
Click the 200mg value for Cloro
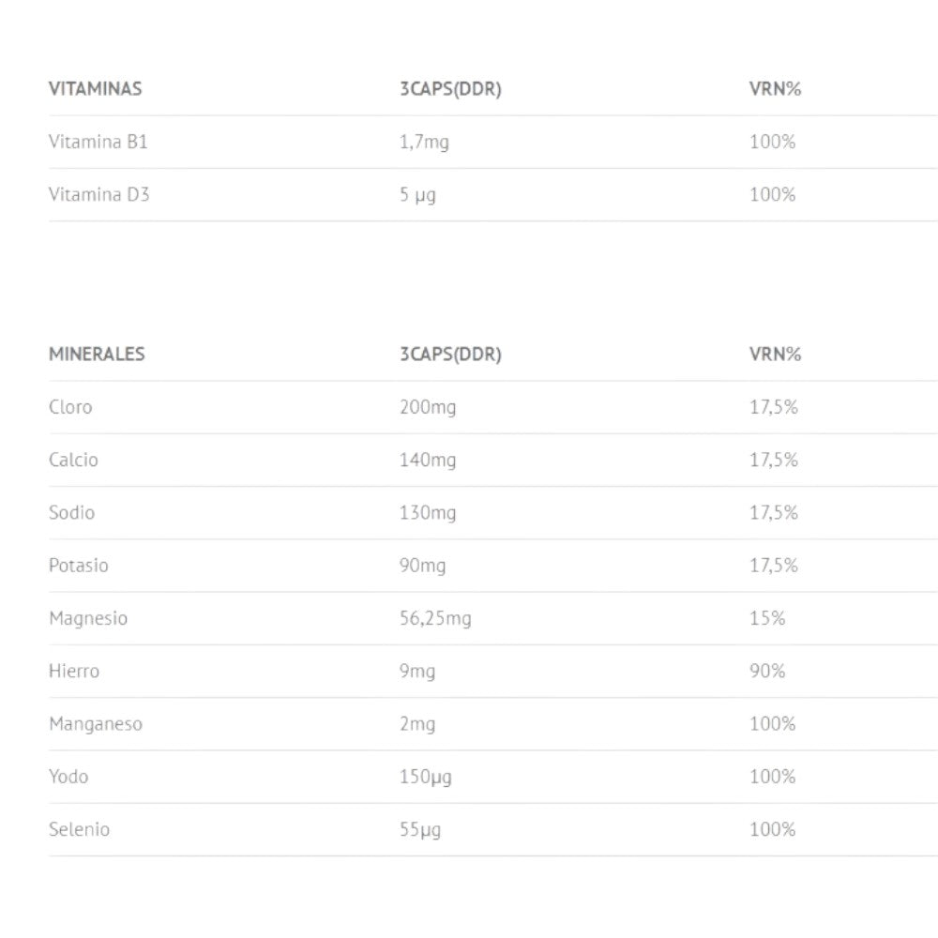(428, 407)
